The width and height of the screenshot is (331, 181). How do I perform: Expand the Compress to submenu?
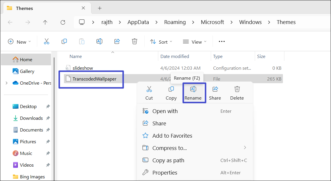pos(245,147)
